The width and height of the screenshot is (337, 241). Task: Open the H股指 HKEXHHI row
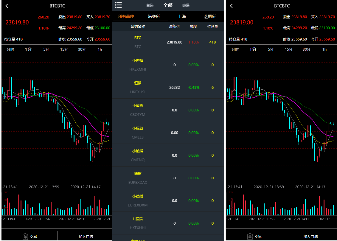tap(168, 223)
